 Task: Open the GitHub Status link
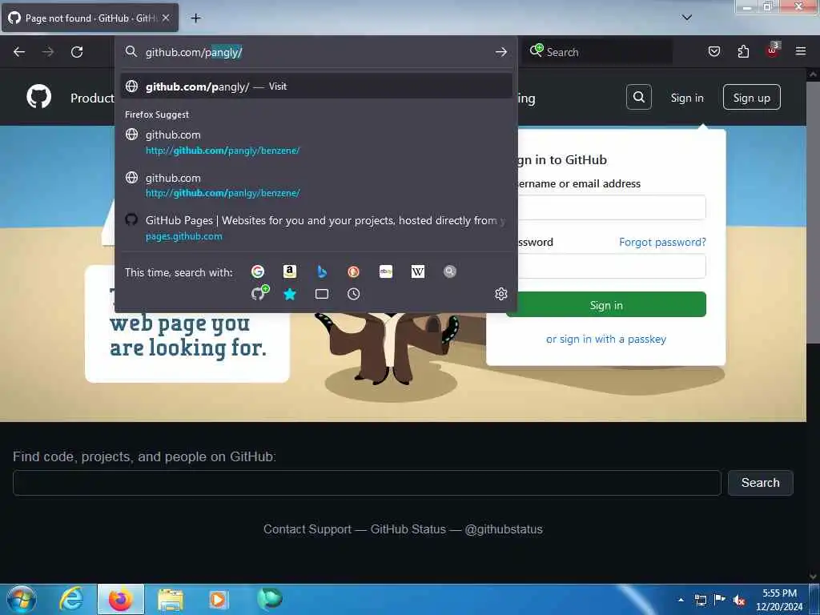tap(408, 529)
